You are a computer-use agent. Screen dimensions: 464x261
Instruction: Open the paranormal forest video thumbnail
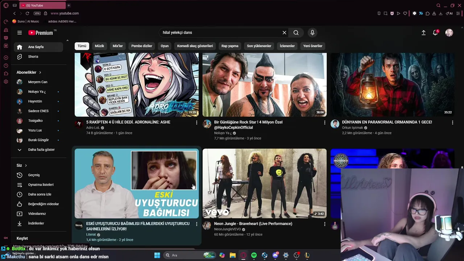tap(393, 85)
